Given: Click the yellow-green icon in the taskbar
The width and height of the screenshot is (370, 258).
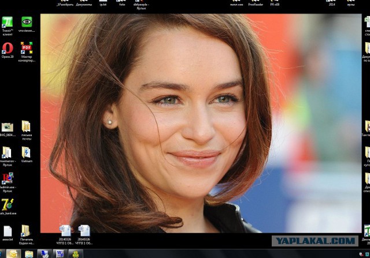Looking at the screenshot, I should tap(75, 253).
